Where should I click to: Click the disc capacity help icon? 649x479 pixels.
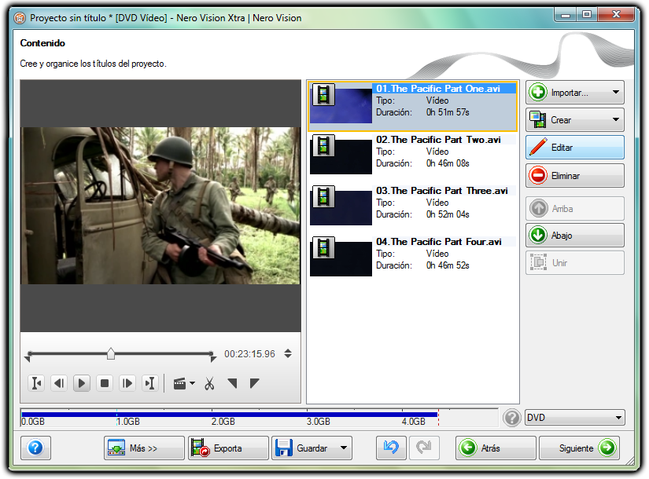(512, 418)
